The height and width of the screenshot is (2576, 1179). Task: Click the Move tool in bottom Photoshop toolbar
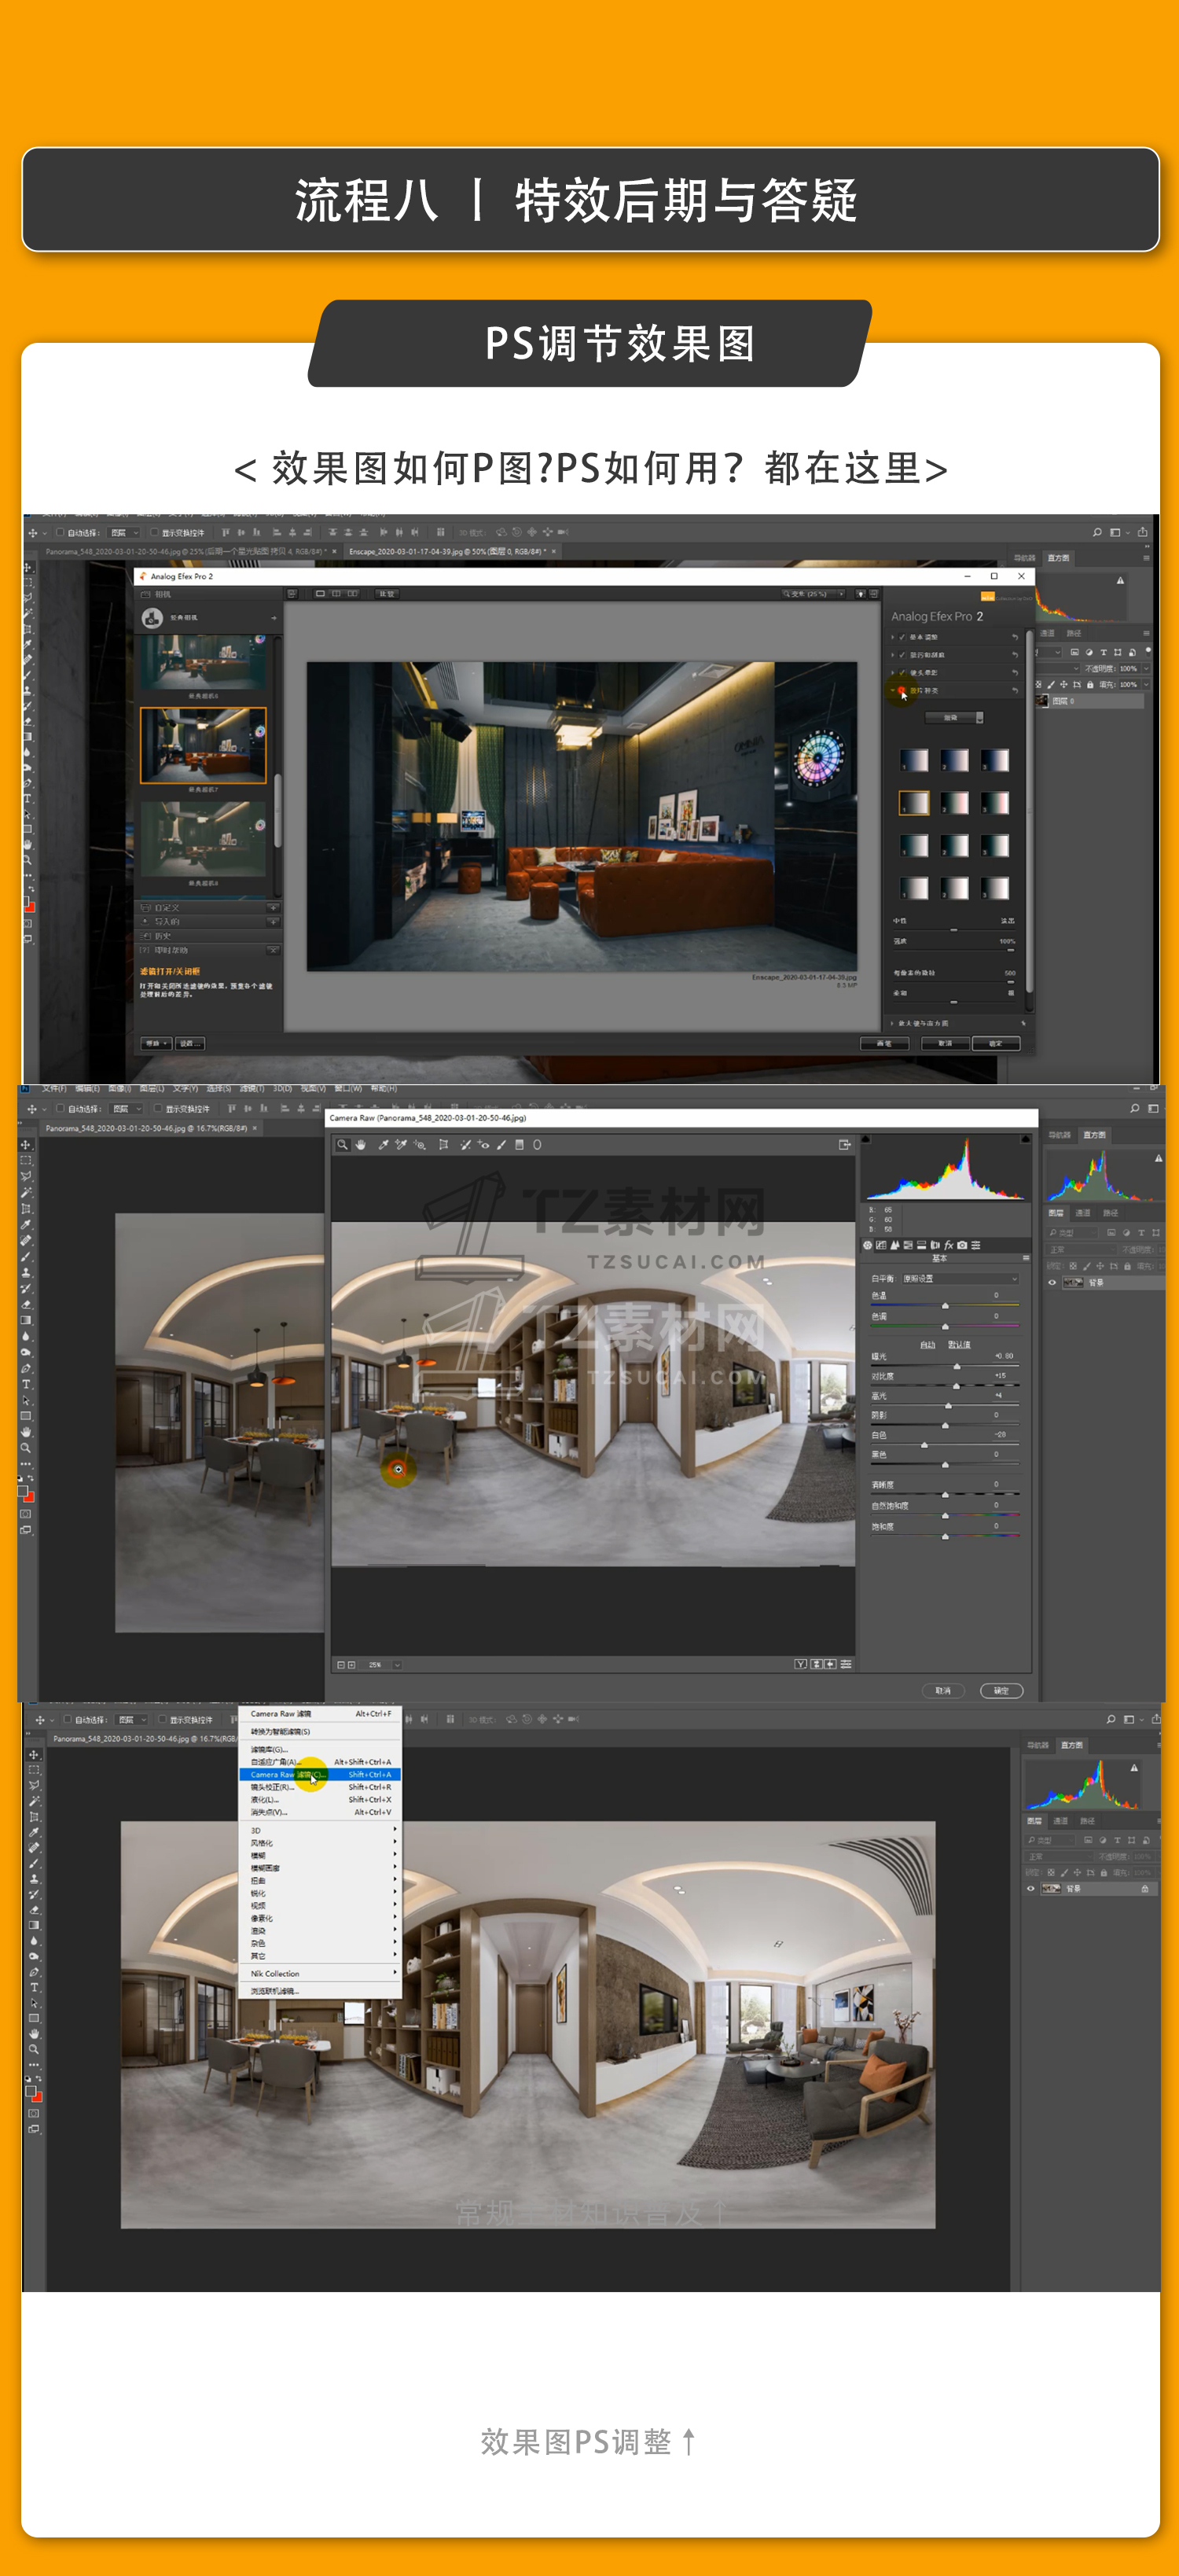pos(34,1755)
